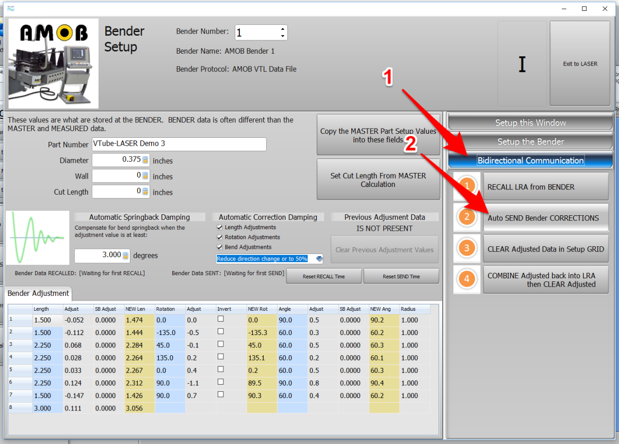Click the orange number 1 RECALL icon

tap(467, 186)
